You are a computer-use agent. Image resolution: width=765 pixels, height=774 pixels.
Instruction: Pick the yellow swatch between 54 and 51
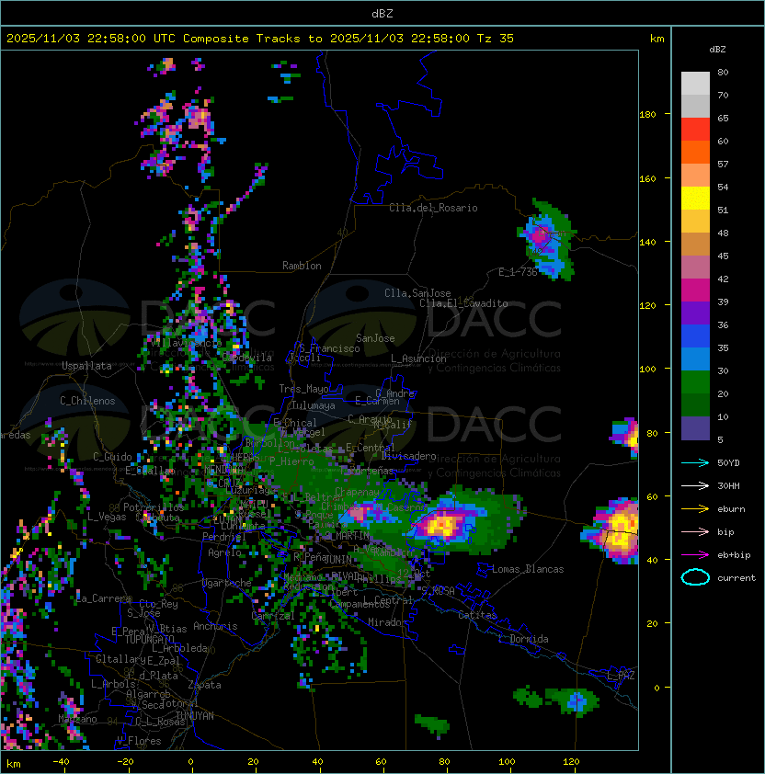coord(695,199)
